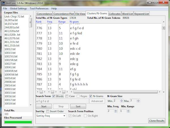Click the corpus files list scroll up arrow

pyautogui.click(x=31, y=16)
